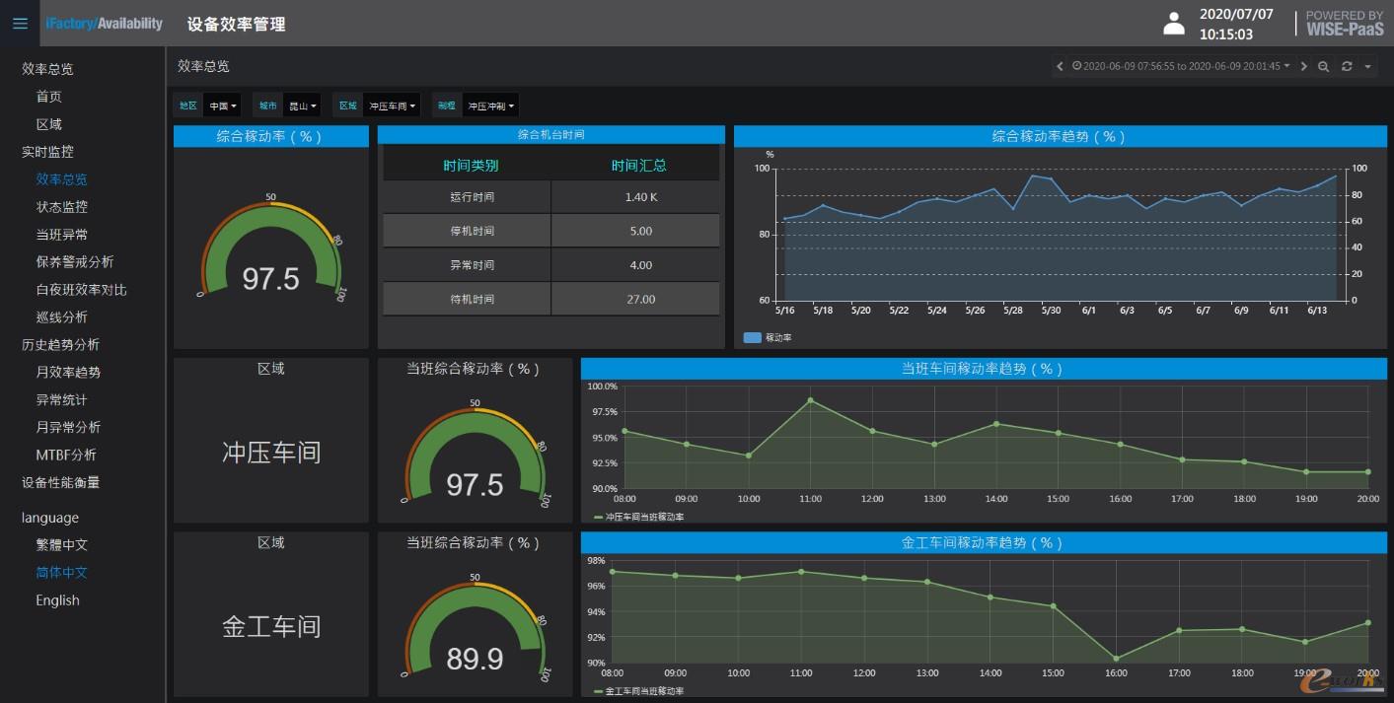Viewport: 1394px width, 703px height.
Task: Toggle 金工车间当班稼动率 legend series
Action: [639, 691]
